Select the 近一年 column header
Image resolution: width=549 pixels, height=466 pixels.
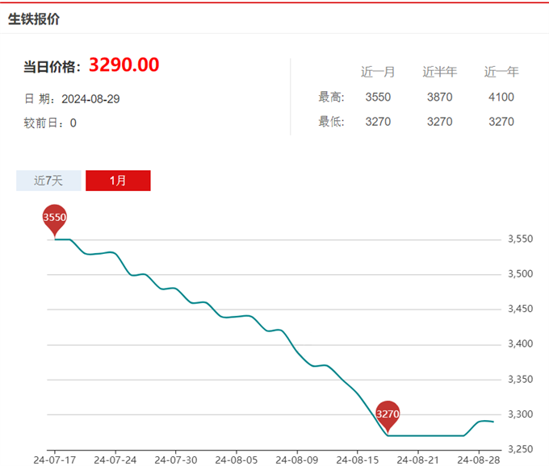tap(501, 72)
